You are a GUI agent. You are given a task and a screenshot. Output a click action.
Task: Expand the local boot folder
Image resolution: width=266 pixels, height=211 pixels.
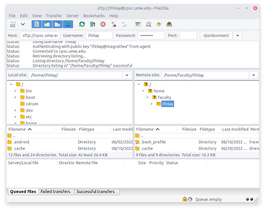coord(16,97)
